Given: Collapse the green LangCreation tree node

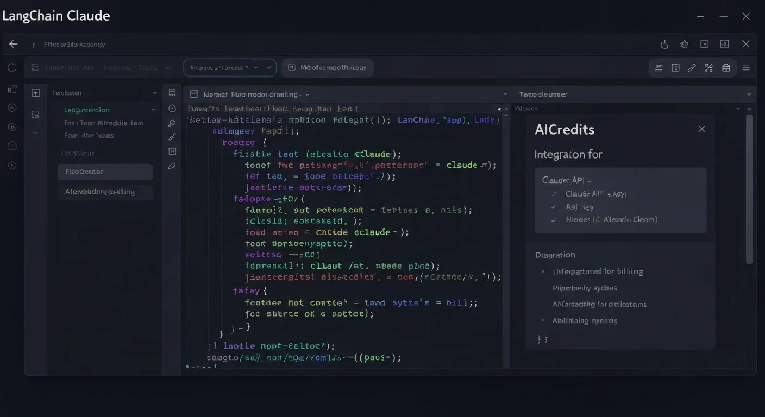Looking at the screenshot, I should [154, 110].
